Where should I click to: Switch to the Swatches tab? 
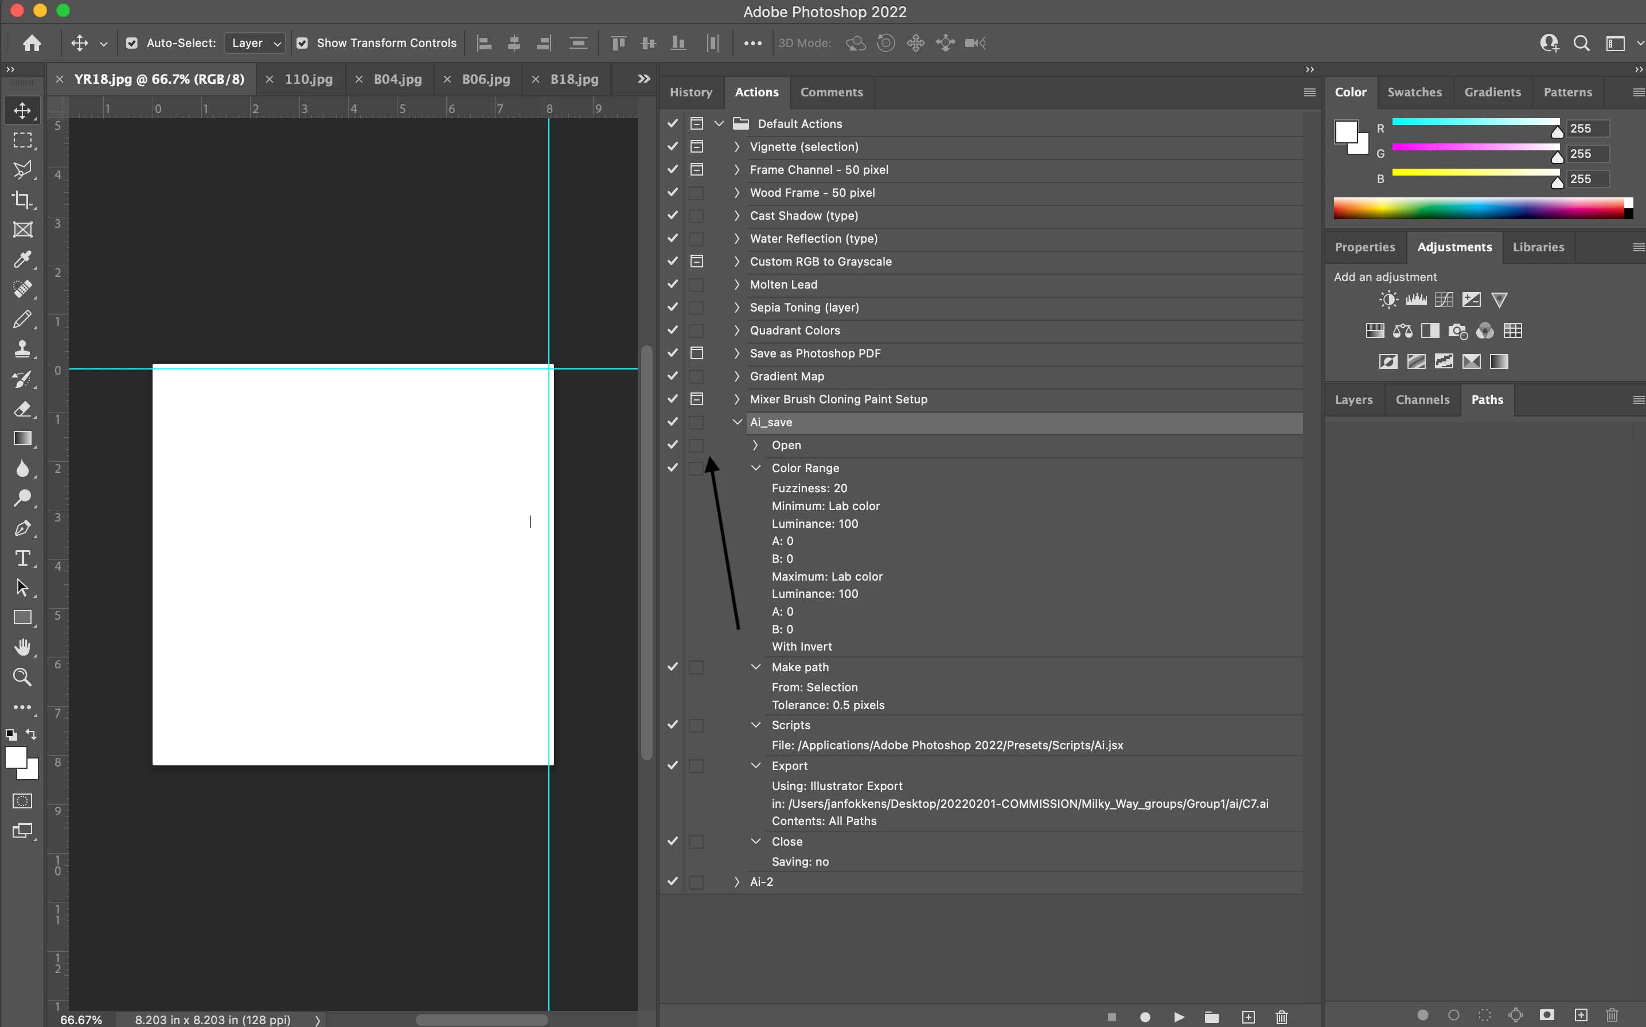click(1414, 92)
